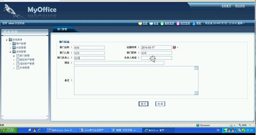
Task: Click the 简述 text field
Action: pos(119,63)
